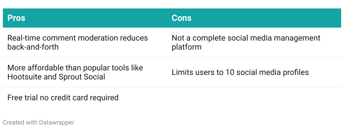Click the words 'credit card required'
This screenshot has height=129, width=344.
coord(85,98)
